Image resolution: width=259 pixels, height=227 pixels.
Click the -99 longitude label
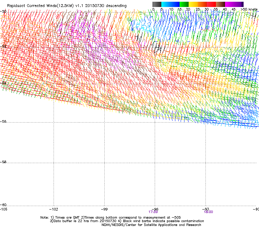[x=104, y=209]
